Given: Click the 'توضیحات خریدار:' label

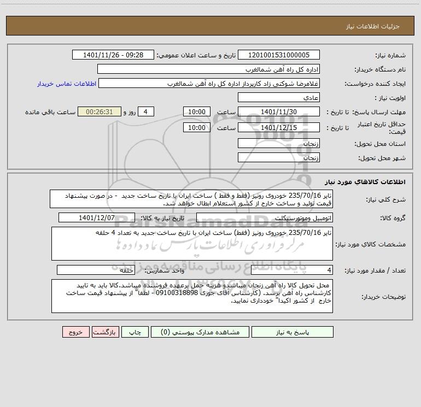Looking at the screenshot, I should 383,297.
